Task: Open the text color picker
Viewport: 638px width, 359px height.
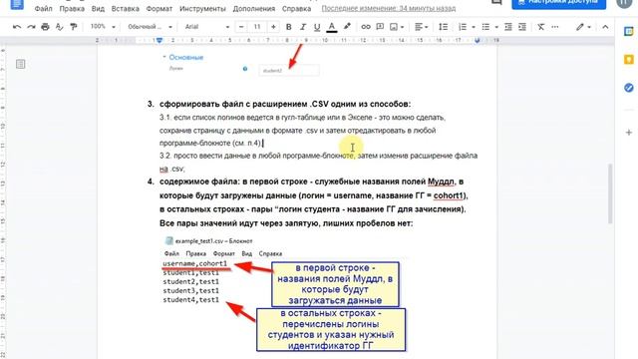Action: 332,27
